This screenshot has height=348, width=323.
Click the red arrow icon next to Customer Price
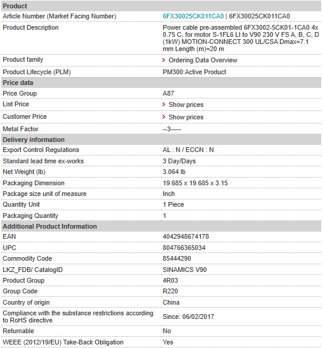pos(164,117)
